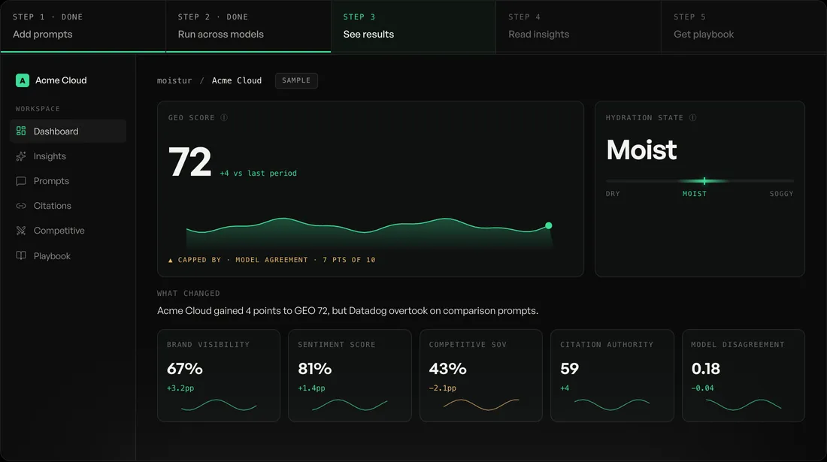827x462 pixels.
Task: Click the '+4 vs last period' text
Action: pyautogui.click(x=259, y=174)
